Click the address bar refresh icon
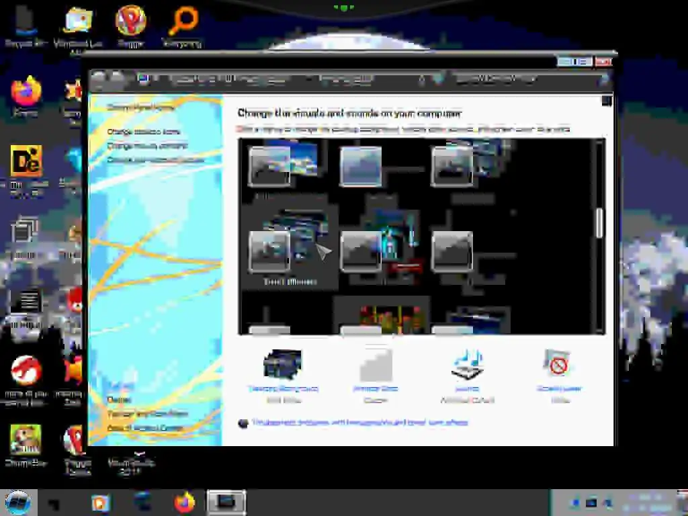688x516 pixels. tap(437, 79)
